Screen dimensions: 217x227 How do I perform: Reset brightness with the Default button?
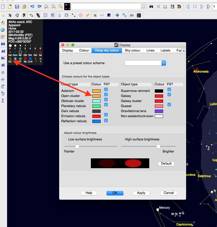[x=166, y=164]
